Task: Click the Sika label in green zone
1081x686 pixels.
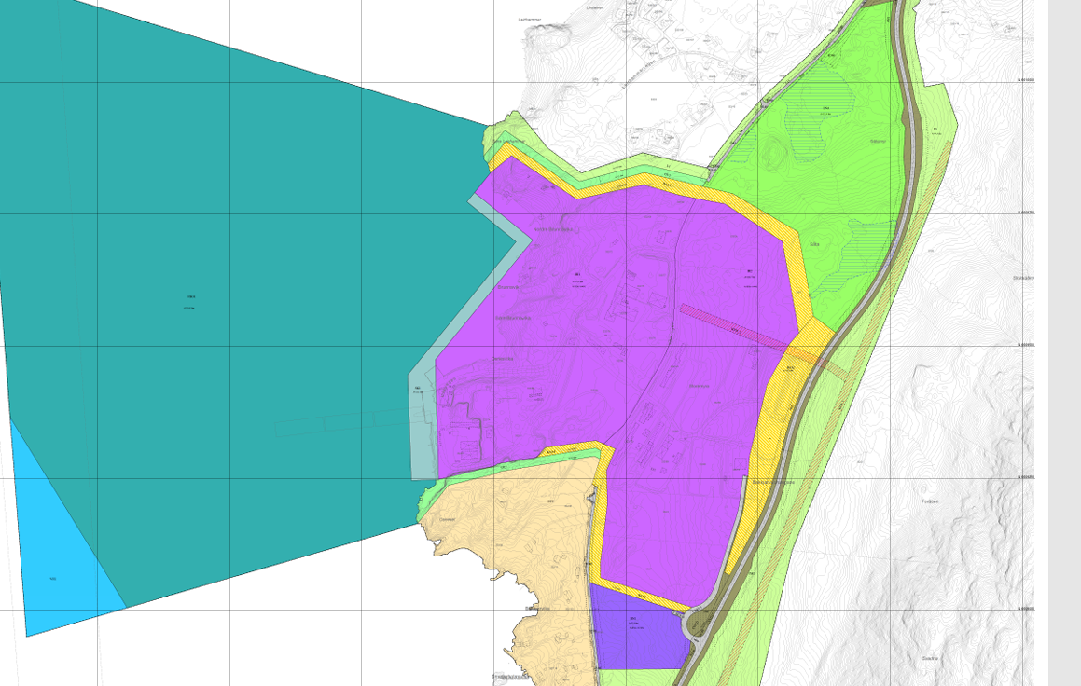Action: point(814,244)
